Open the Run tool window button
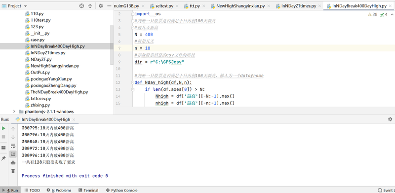 10,190
